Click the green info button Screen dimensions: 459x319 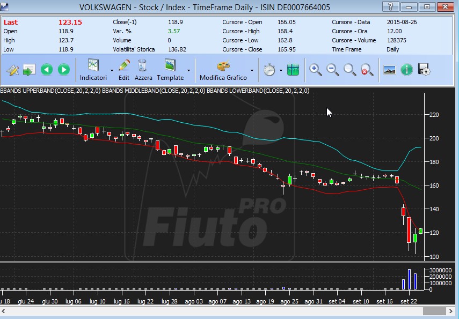406,70
